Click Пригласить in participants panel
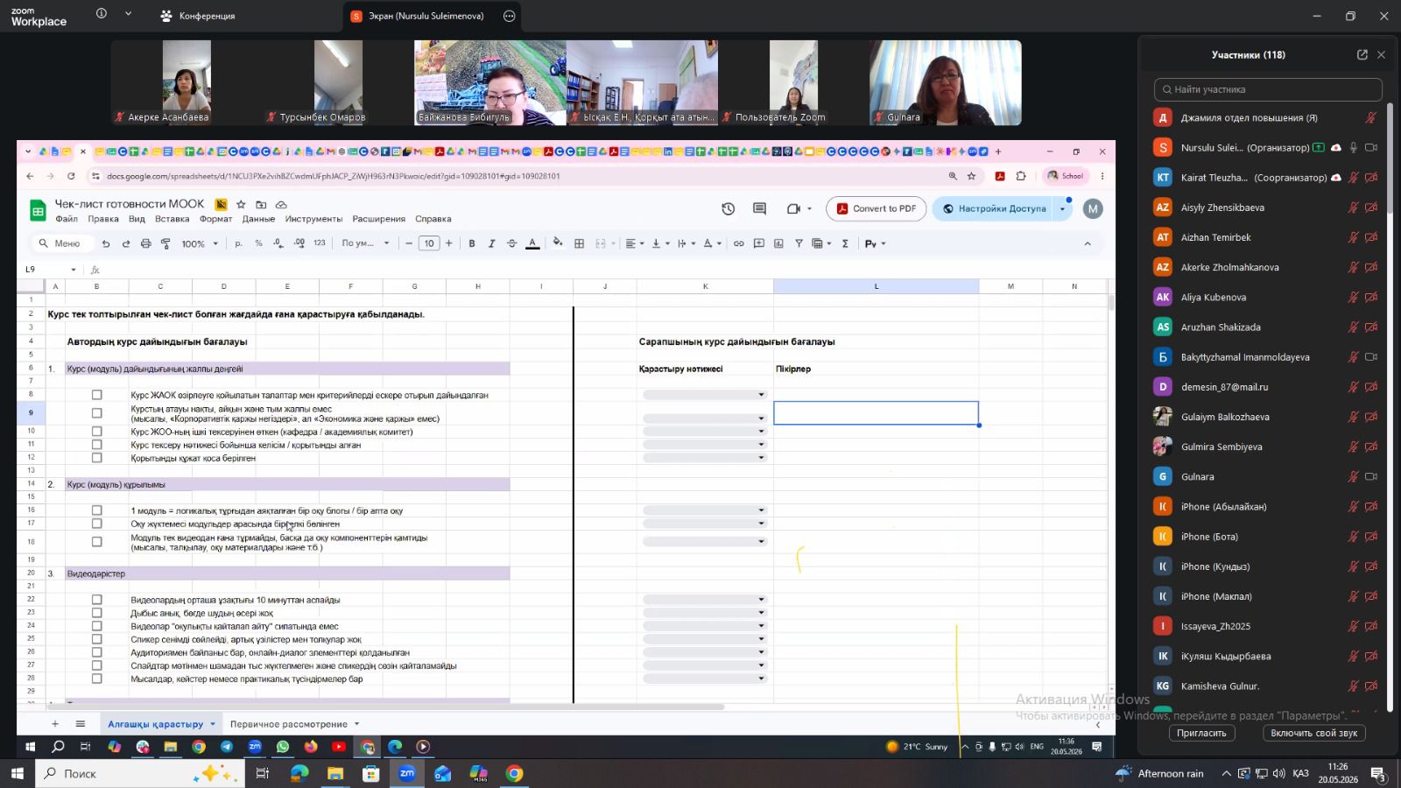This screenshot has width=1401, height=788. pyautogui.click(x=1201, y=733)
